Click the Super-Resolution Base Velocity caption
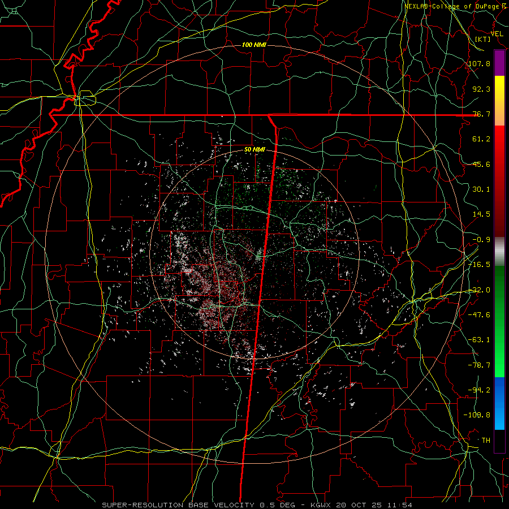Image resolution: width=509 pixels, height=509 pixels. coord(257,505)
